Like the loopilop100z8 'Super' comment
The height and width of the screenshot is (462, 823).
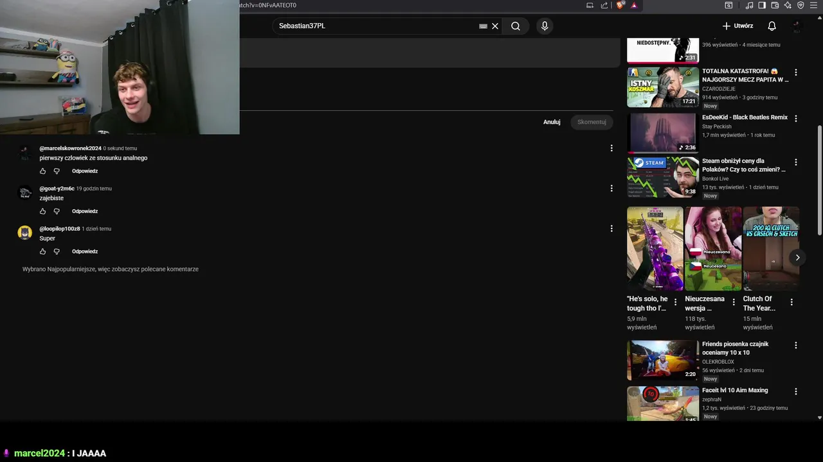(43, 252)
